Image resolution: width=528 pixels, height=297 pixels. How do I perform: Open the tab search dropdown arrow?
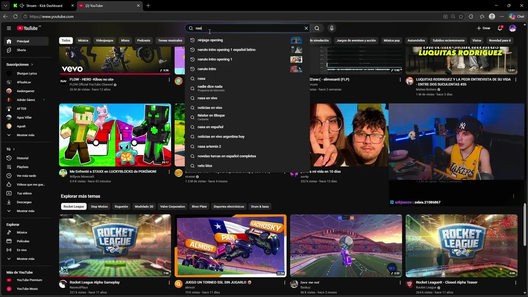tap(5, 6)
